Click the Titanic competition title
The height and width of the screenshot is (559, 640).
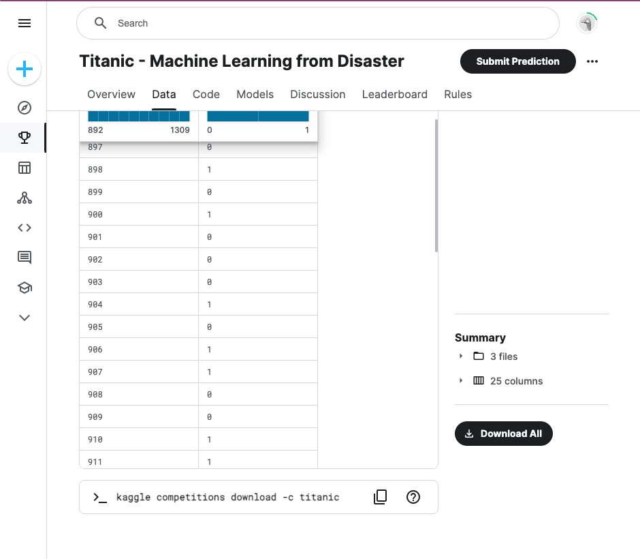point(242,61)
